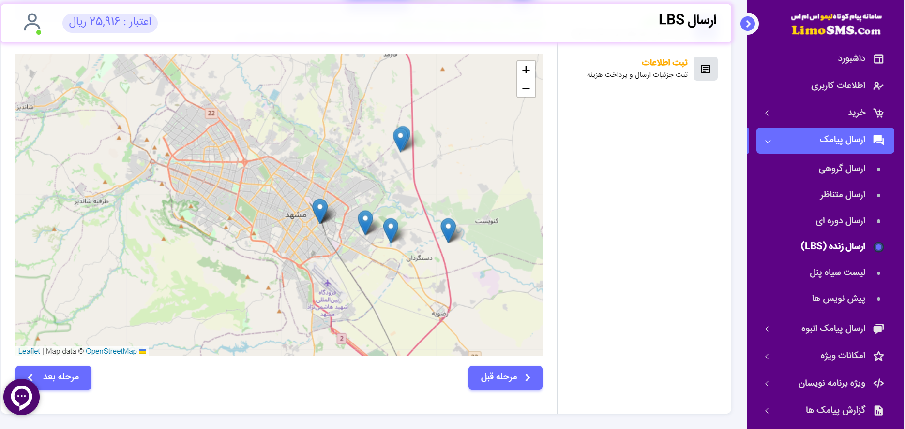Click the credit balance badge اعتبار ۲۵,۹۱۶ ریال

coord(110,22)
